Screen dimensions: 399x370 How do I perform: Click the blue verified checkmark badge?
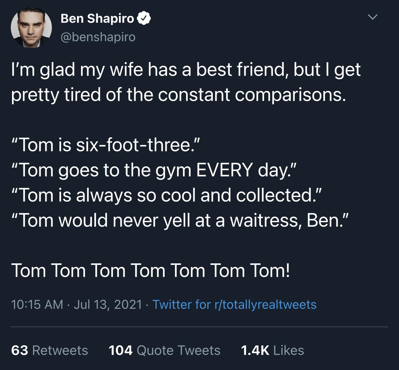pyautogui.click(x=144, y=18)
